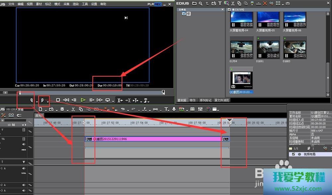This screenshot has width=332, height=195.
Task: Open the 10 帧 timeline scale dropdown
Action: click(23, 125)
